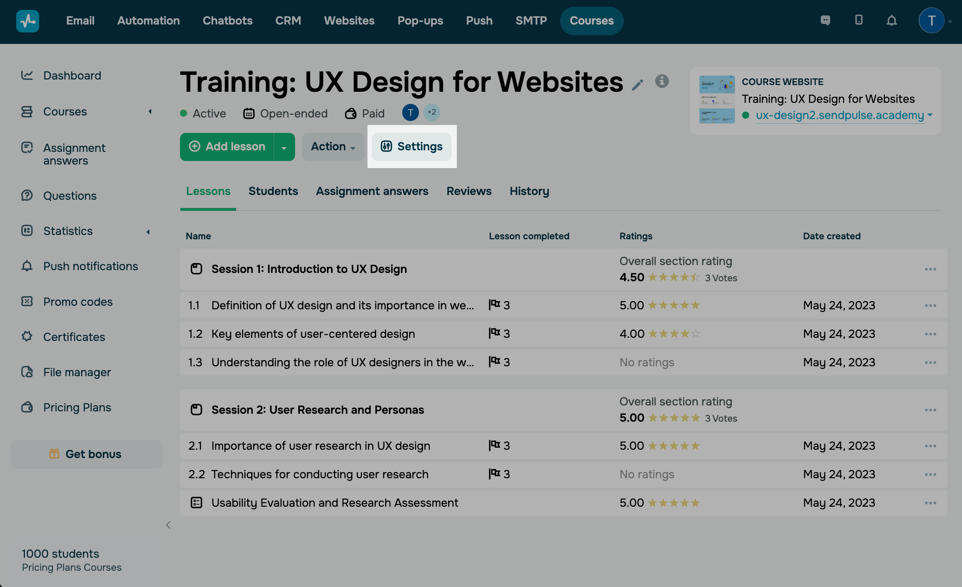Switch to the Reviews tab

pyautogui.click(x=469, y=191)
